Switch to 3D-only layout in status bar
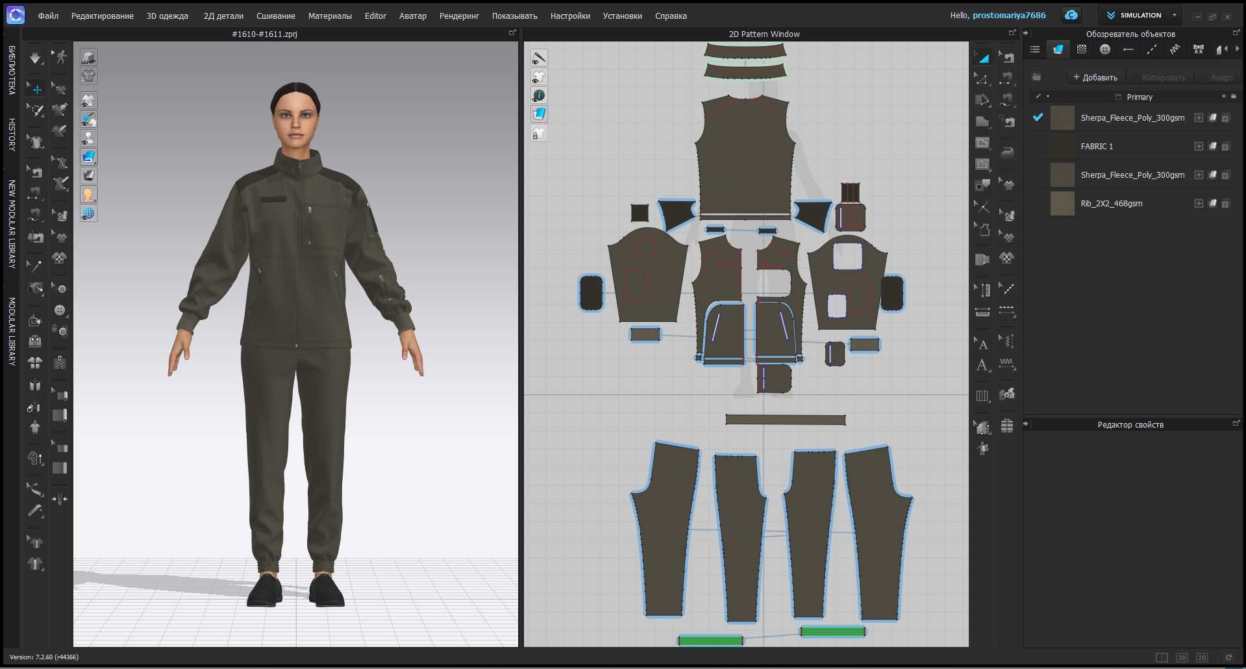Viewport: 1246px width, 669px height. click(1182, 657)
